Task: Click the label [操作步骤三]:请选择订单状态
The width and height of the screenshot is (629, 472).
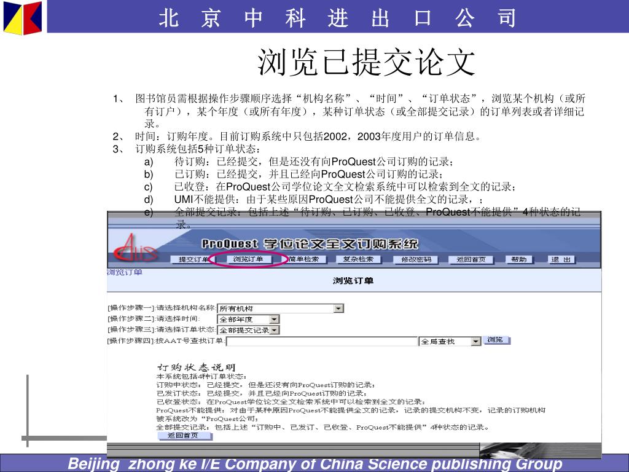Action: tap(162, 329)
